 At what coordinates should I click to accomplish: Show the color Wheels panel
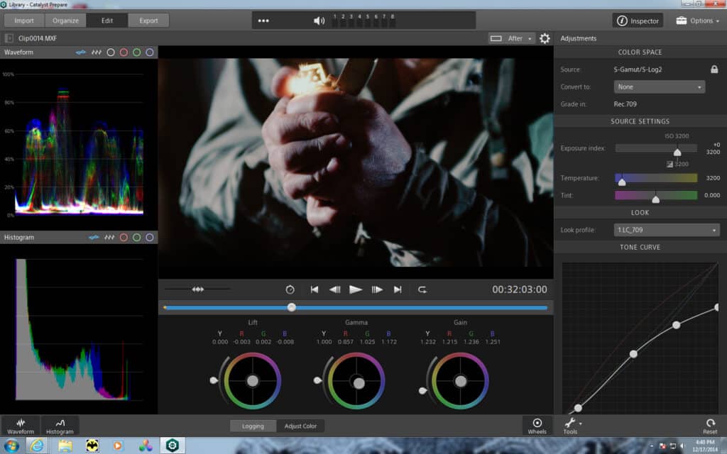(x=537, y=426)
